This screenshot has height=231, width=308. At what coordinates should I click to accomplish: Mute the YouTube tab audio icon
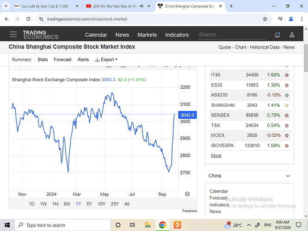tap(142, 6)
